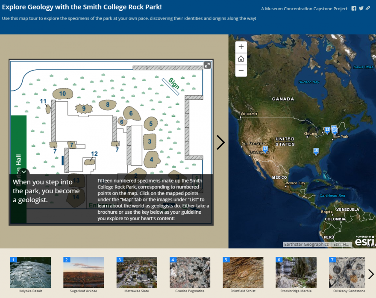Click 'A Museum Concentration Capstone Project' link
The width and height of the screenshot is (376, 298).
(304, 9)
